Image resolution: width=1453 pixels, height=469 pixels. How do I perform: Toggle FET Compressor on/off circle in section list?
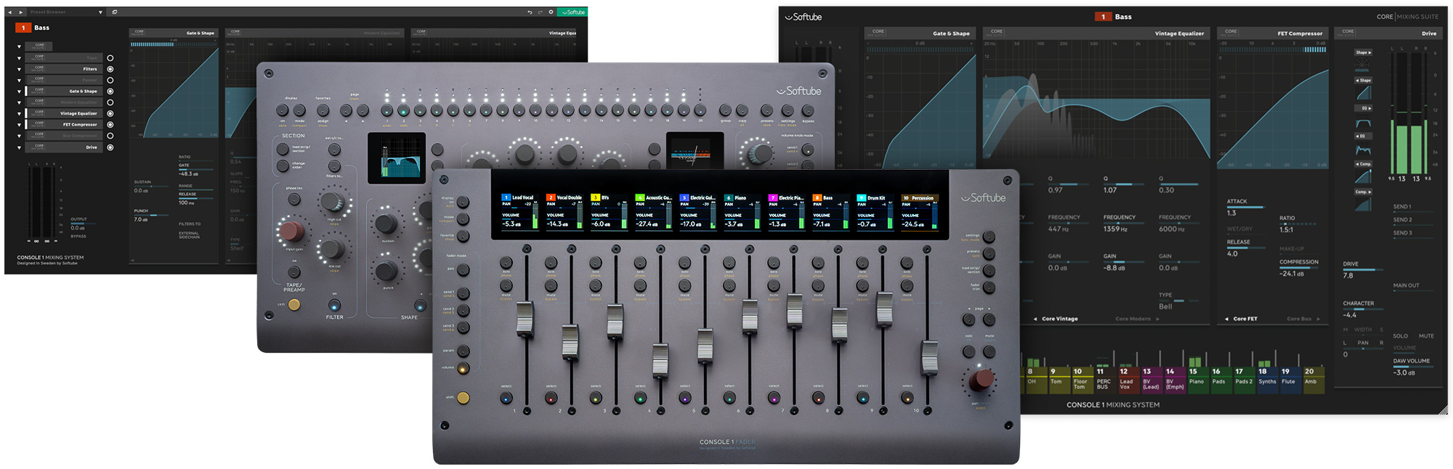click(x=110, y=125)
